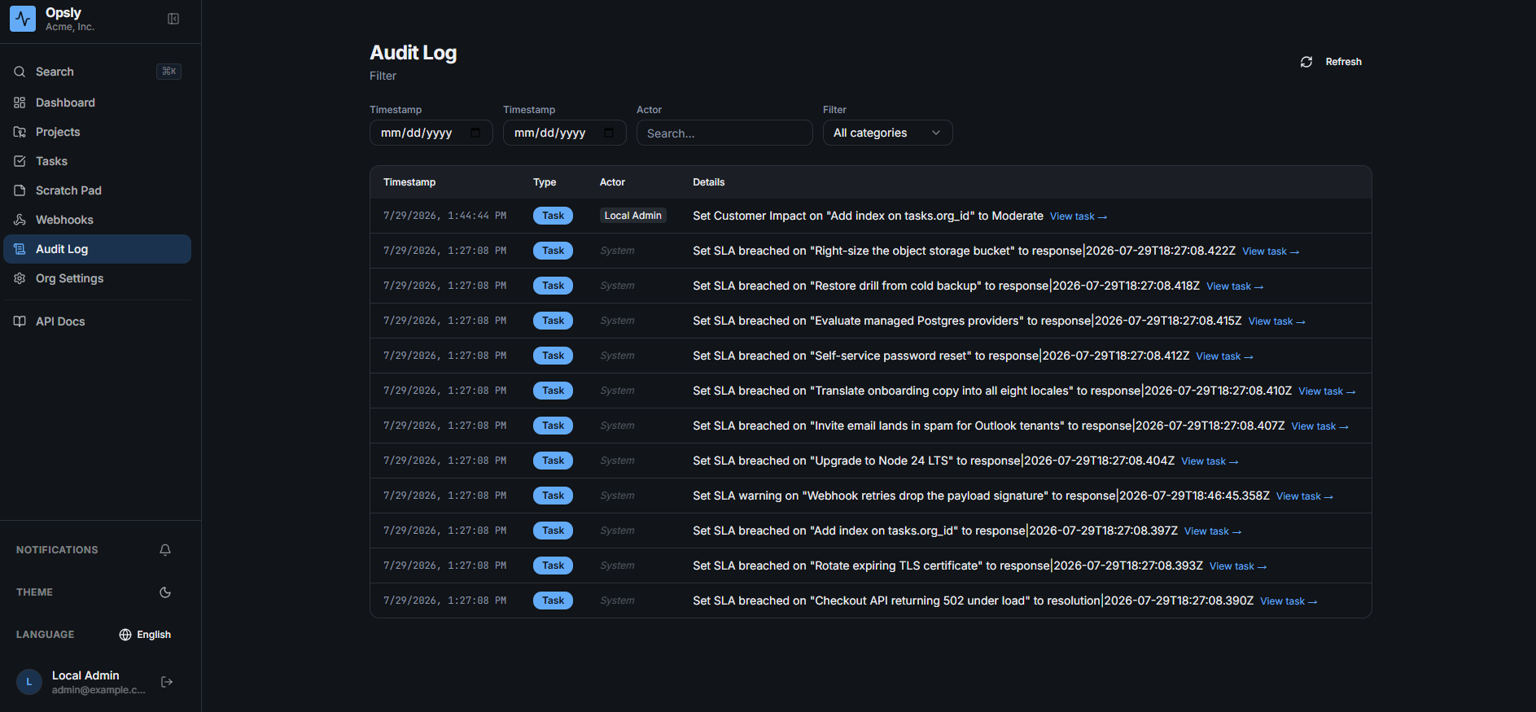Image resolution: width=1536 pixels, height=712 pixels.
Task: Open first Timestamp calendar picker icon
Action: pos(475,133)
